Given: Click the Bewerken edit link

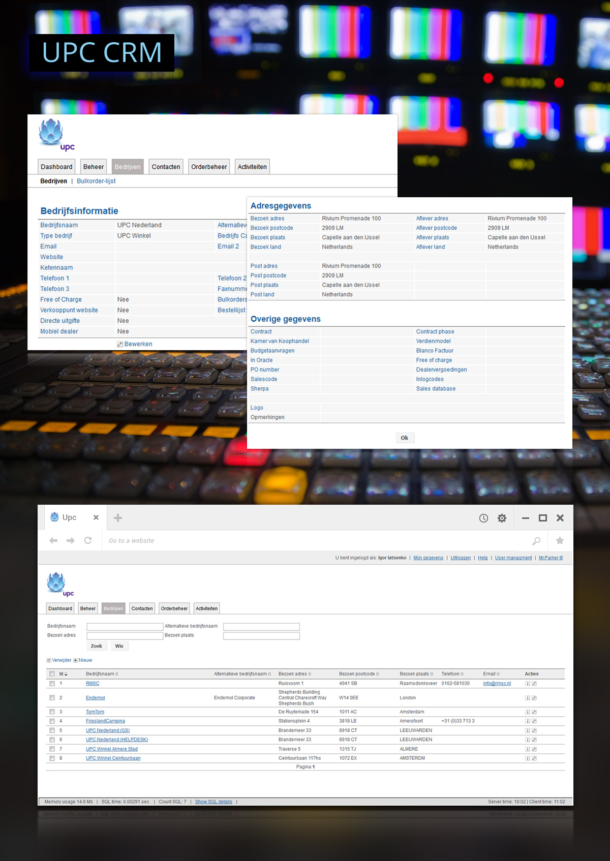Looking at the screenshot, I should click(135, 344).
